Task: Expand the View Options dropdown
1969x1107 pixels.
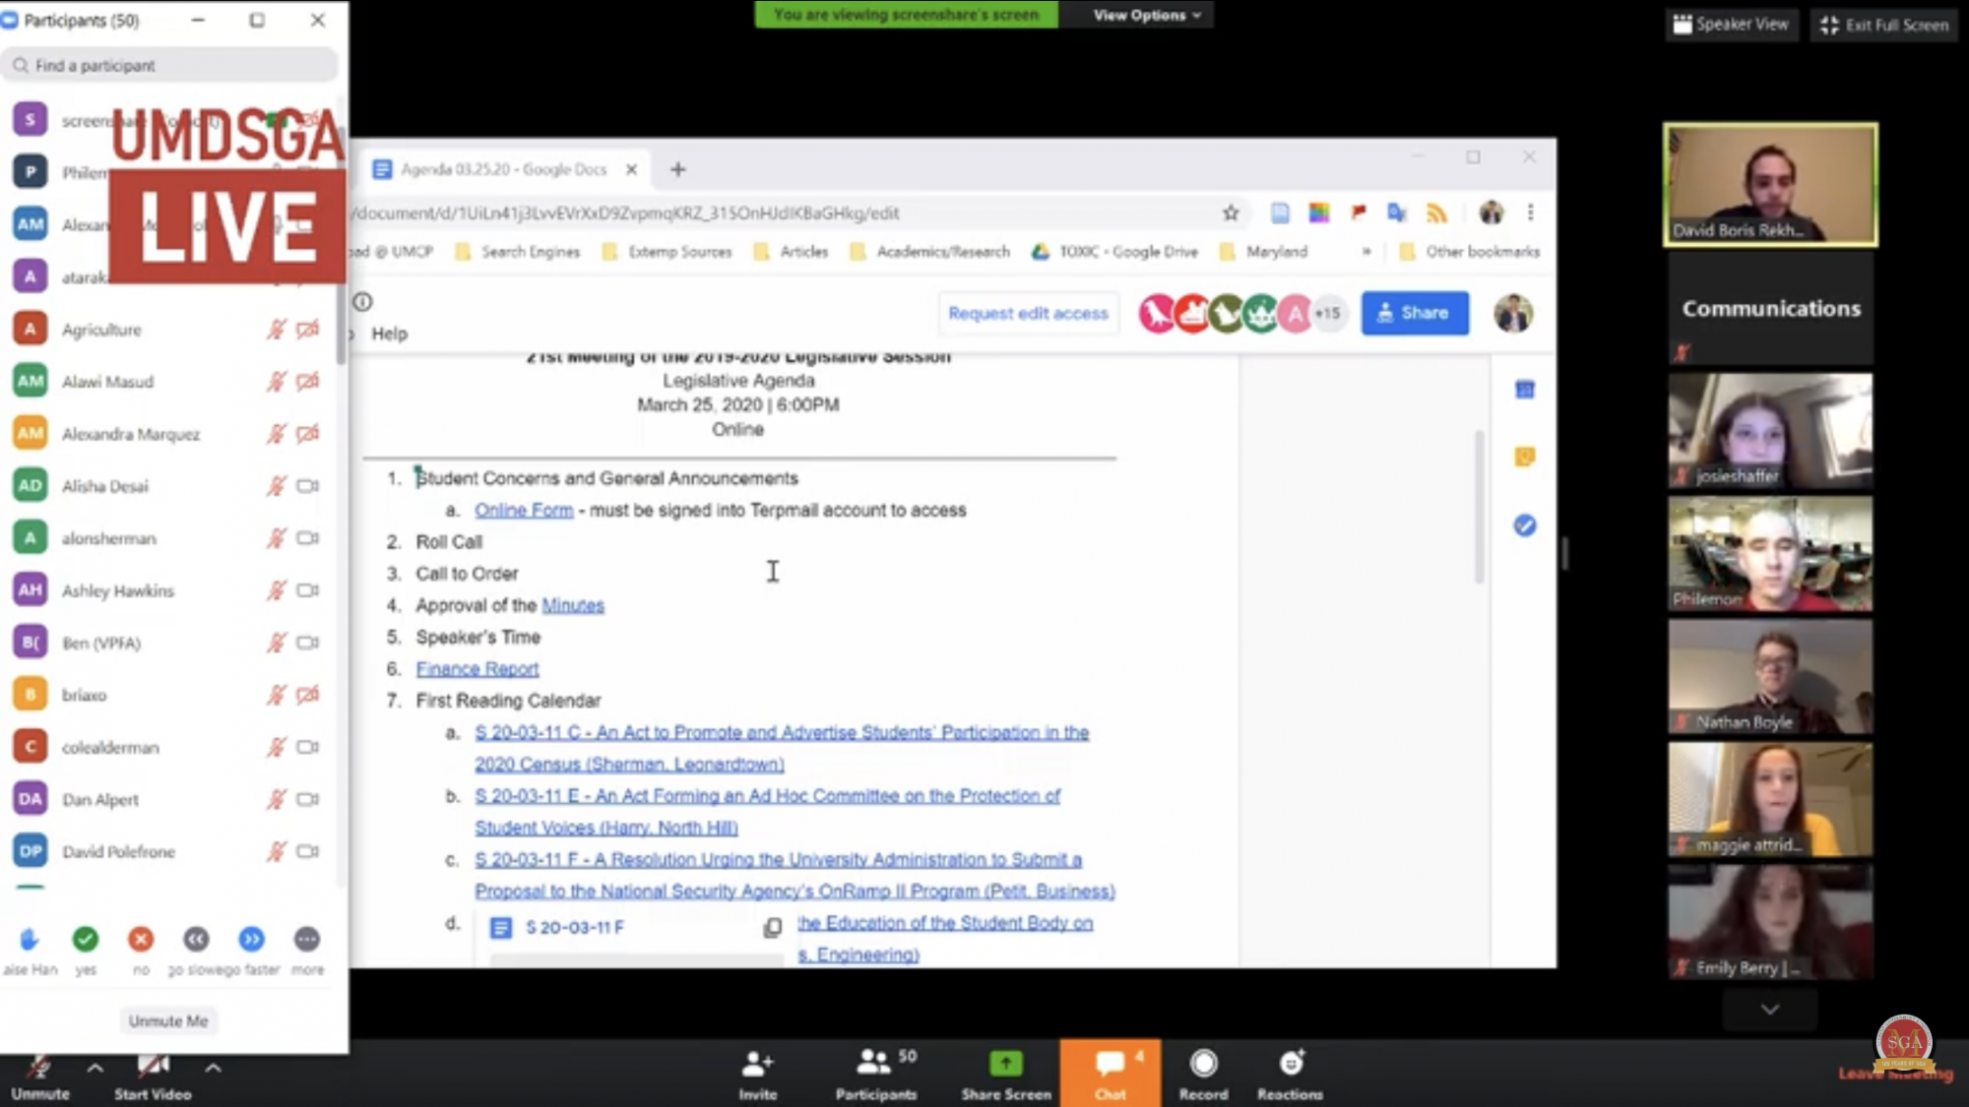Action: pyautogui.click(x=1146, y=15)
